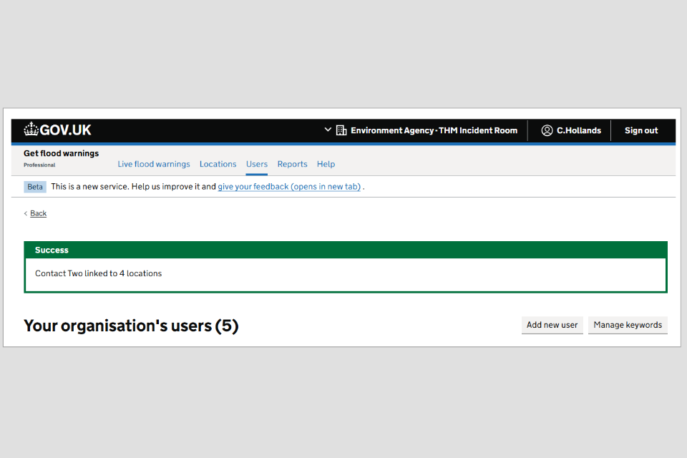
Task: Go to the Locations tab
Action: [x=218, y=164]
